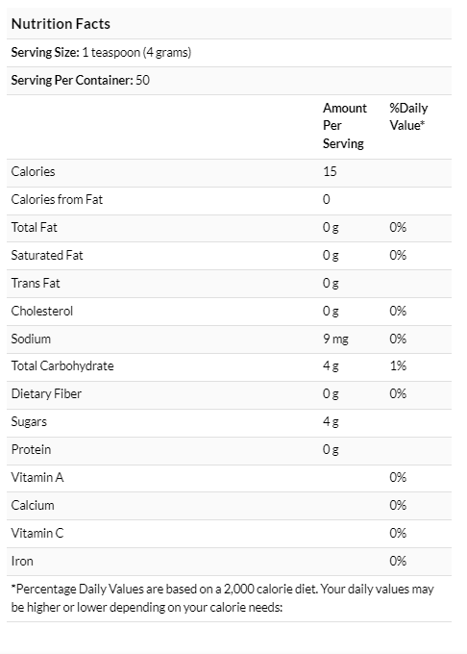Click the Total Fat row label
This screenshot has width=467, height=654.
click(x=35, y=227)
